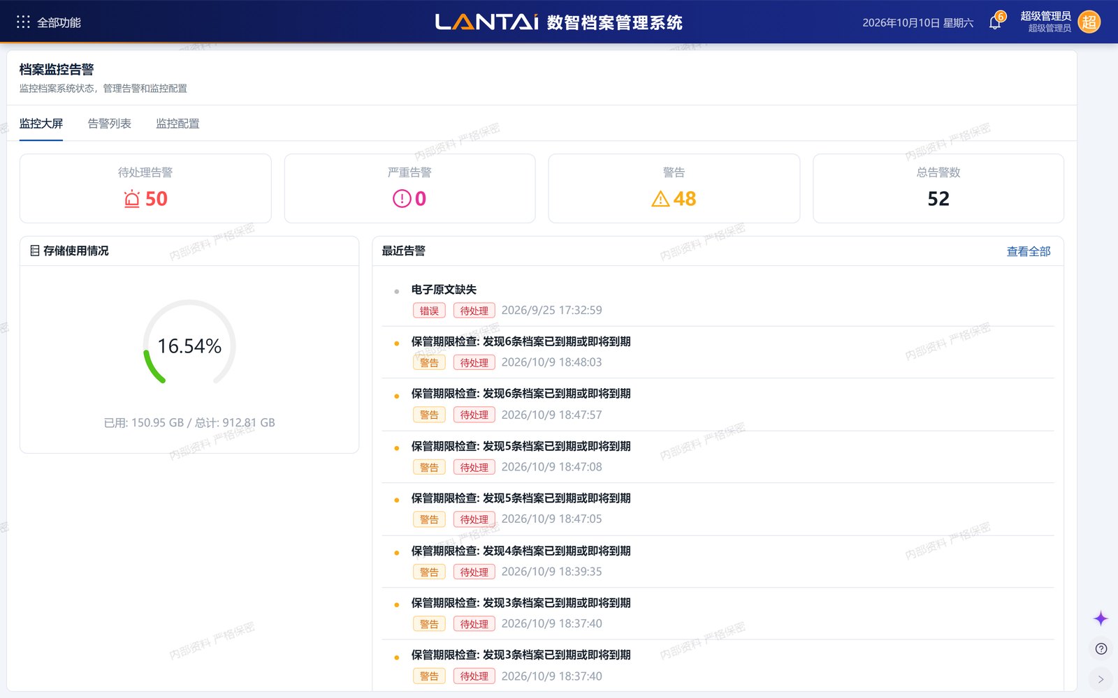Click the 查看全部 link

(x=1029, y=251)
